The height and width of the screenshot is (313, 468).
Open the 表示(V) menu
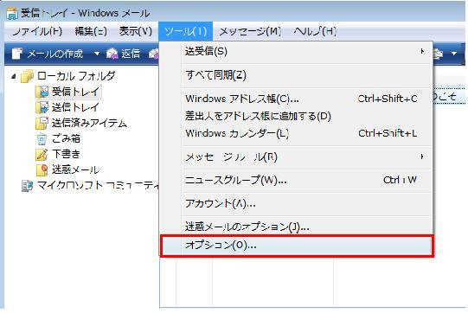click(136, 31)
